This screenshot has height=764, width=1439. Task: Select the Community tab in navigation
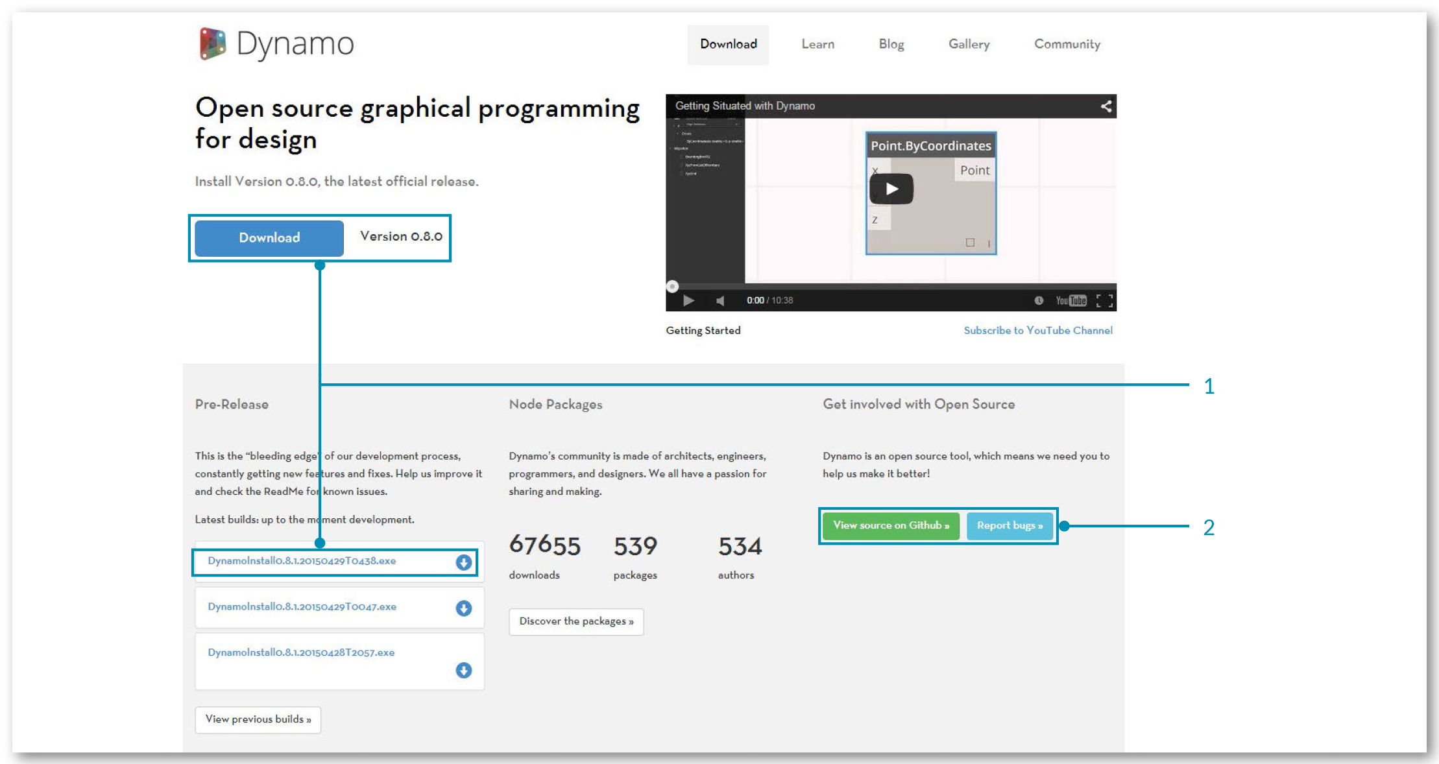click(1068, 43)
